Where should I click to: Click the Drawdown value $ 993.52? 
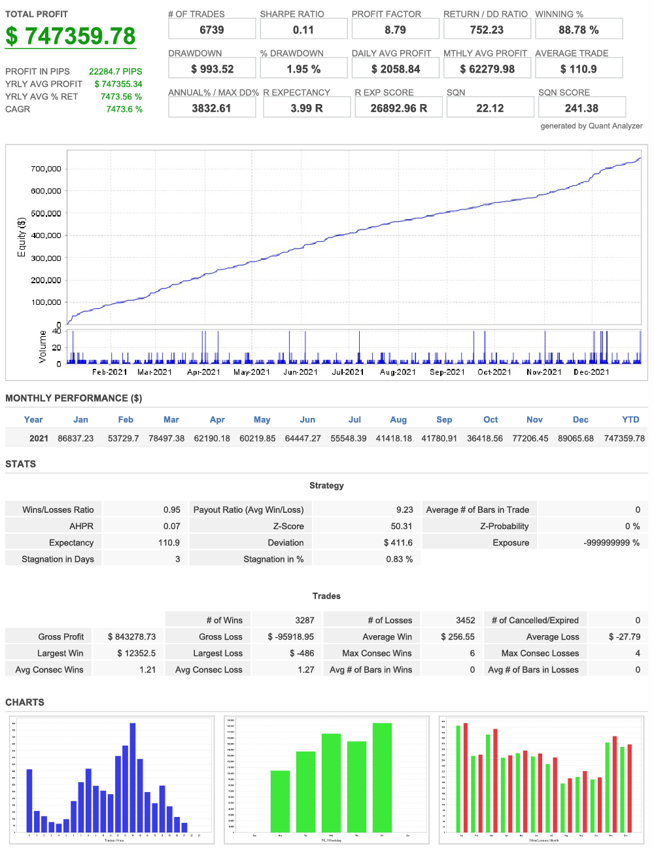click(x=212, y=69)
